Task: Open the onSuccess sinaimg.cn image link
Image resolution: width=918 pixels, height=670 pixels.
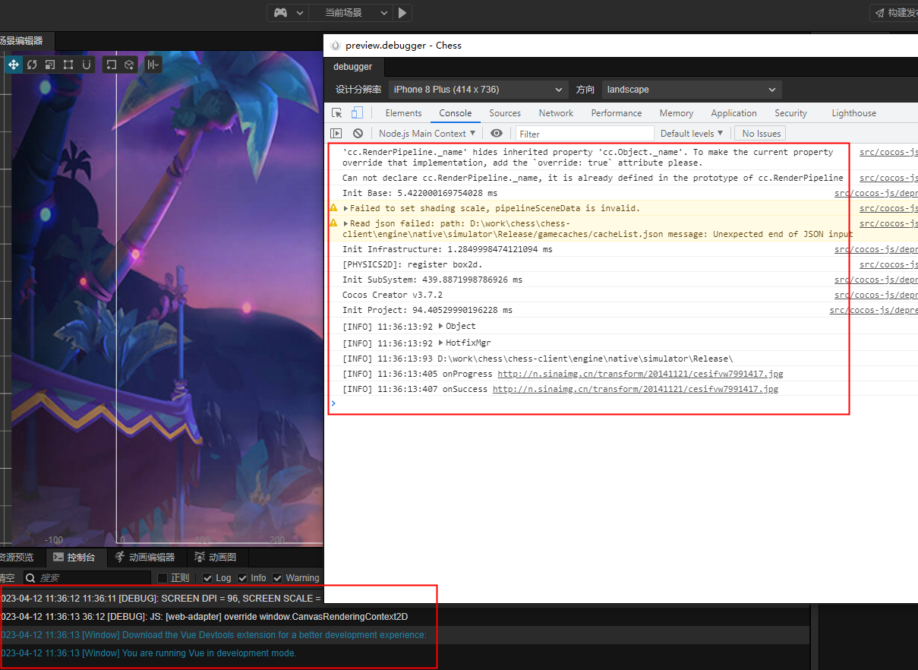Action: tap(636, 389)
